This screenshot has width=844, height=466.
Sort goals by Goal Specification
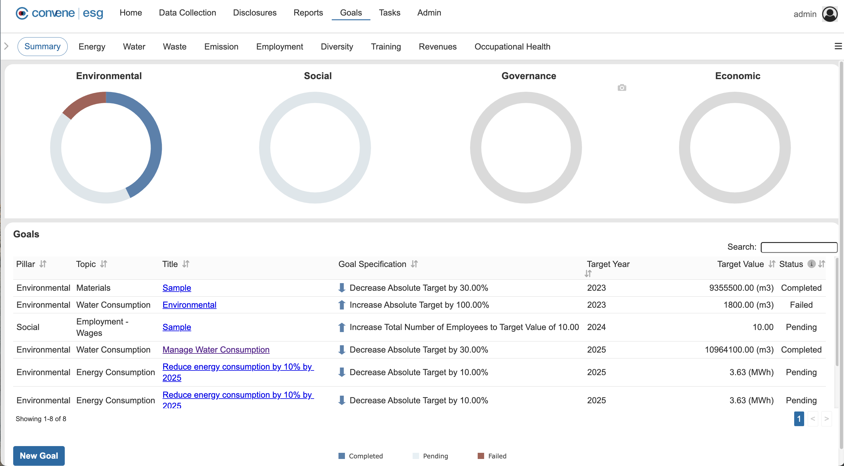[414, 264]
